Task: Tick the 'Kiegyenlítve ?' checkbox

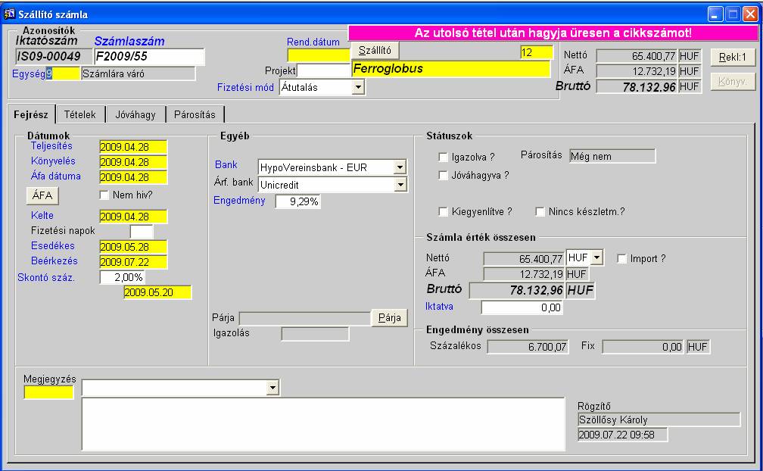Action: [443, 212]
